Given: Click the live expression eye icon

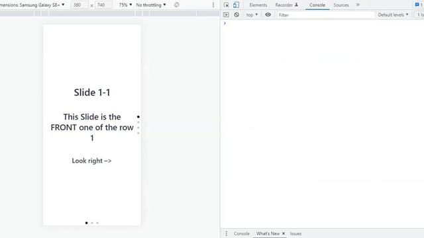Looking at the screenshot, I should (x=268, y=15).
